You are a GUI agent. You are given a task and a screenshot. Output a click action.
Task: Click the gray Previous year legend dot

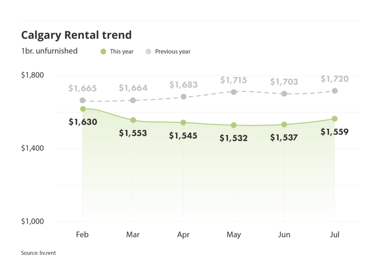point(148,51)
